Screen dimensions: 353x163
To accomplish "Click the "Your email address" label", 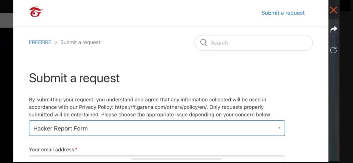I will click(51, 150).
